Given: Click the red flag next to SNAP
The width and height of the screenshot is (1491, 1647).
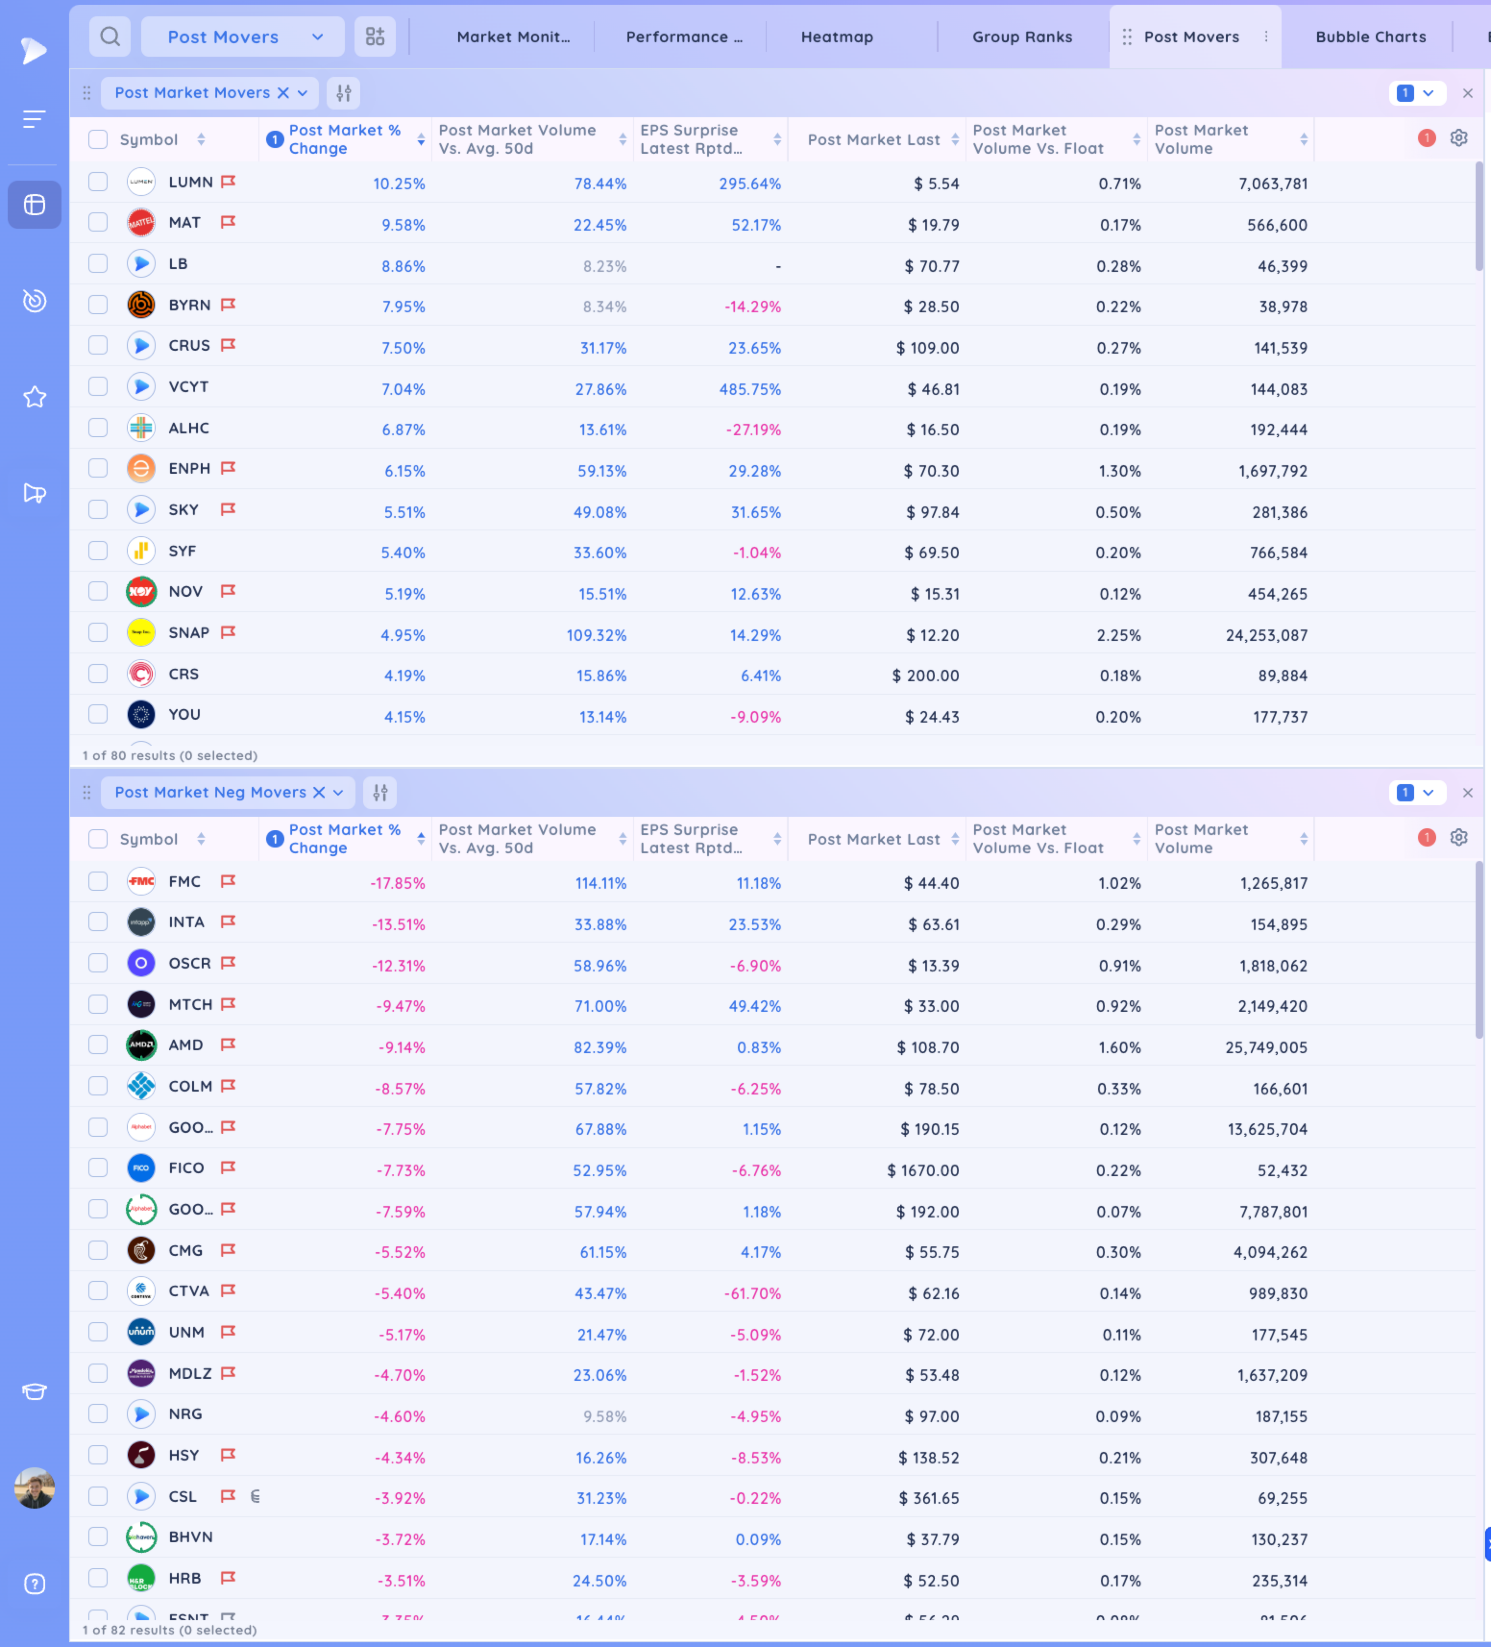Looking at the screenshot, I should pyautogui.click(x=228, y=632).
